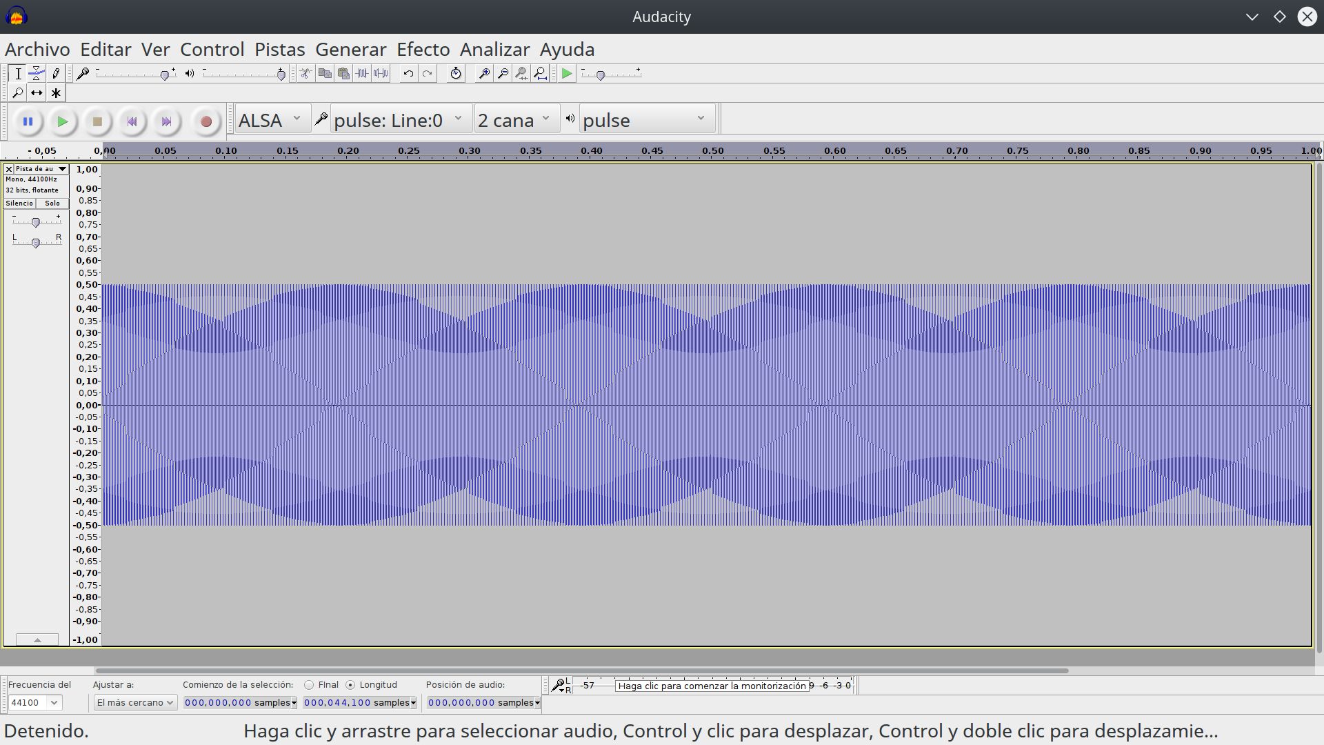The width and height of the screenshot is (1324, 745).
Task: Select the Time Shift tool
Action: (37, 92)
